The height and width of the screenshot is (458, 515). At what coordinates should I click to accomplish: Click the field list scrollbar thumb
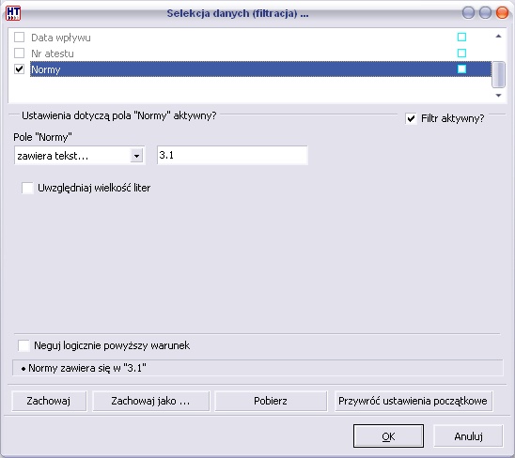(498, 74)
